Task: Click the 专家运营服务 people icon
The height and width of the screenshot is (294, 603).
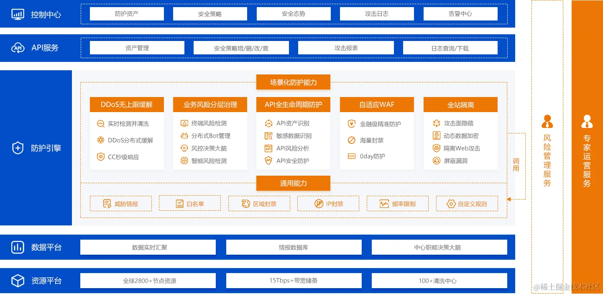Action: click(x=587, y=122)
